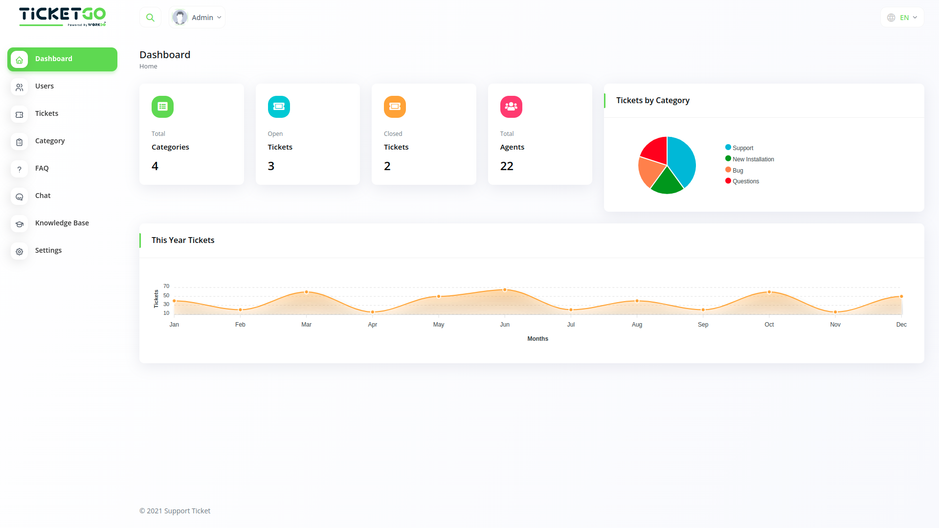Click the green Total Categories icon
939x528 pixels.
[x=162, y=107]
